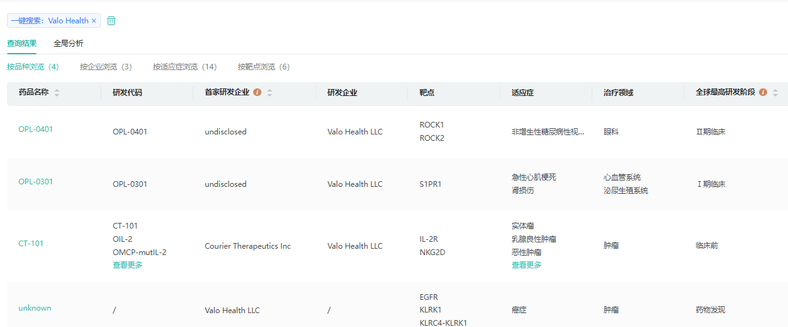Viewport: 788px width, 327px height.
Task: Click 临床前 stage cell
Action: click(707, 246)
